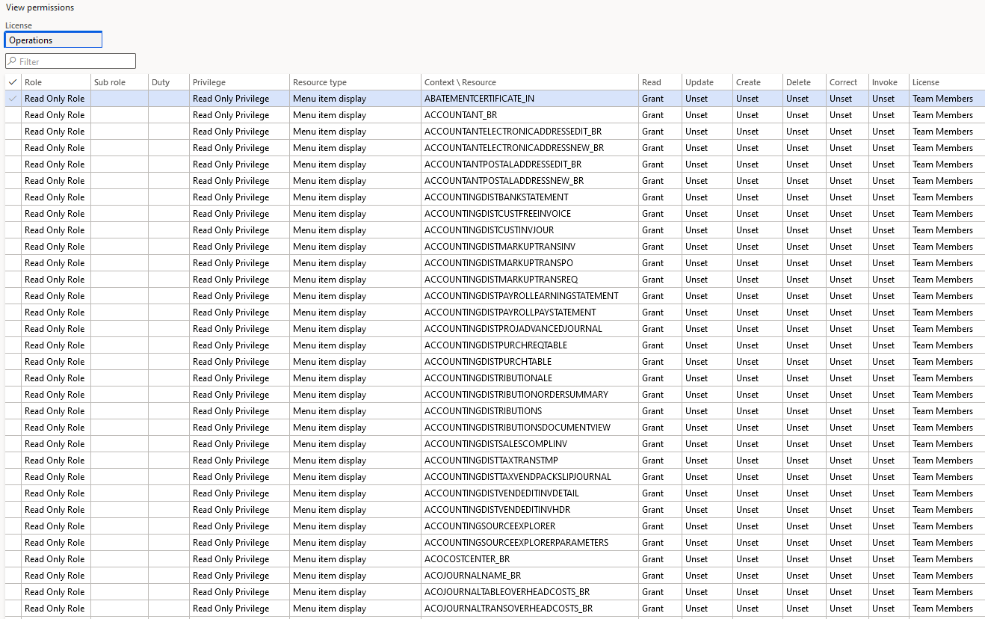Select the ACCOUNTANT_BR resource cell
The width and height of the screenshot is (985, 619).
tap(530, 115)
